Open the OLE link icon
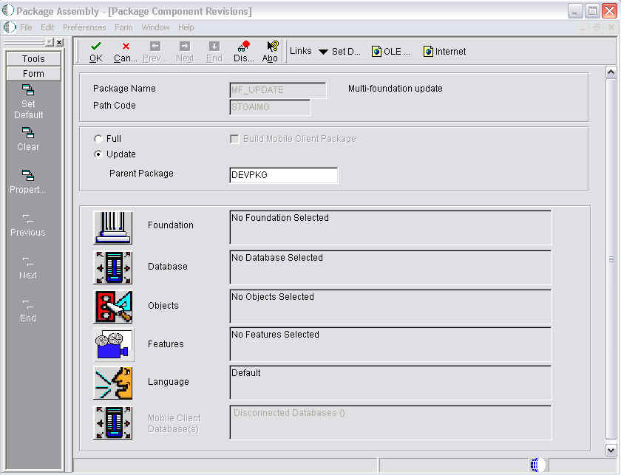Image resolution: width=621 pixels, height=475 pixels. 376,52
